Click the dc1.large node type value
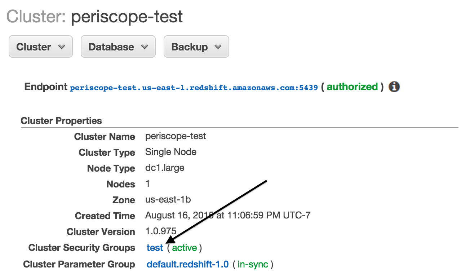 (x=165, y=168)
